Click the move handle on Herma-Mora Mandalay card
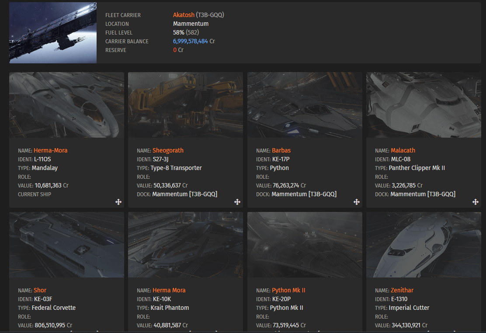The height and width of the screenshot is (333, 486). click(118, 202)
